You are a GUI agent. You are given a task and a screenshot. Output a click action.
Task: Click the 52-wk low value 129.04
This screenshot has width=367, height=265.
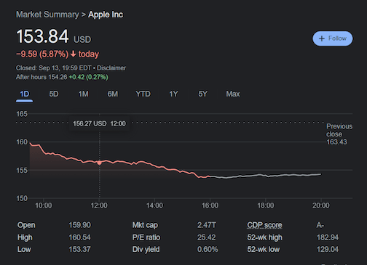click(x=328, y=249)
